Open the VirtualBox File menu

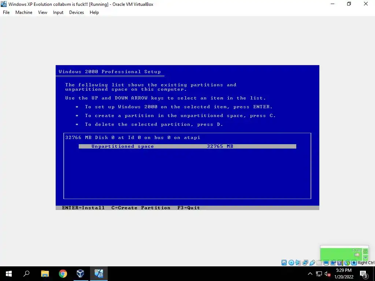(6, 12)
